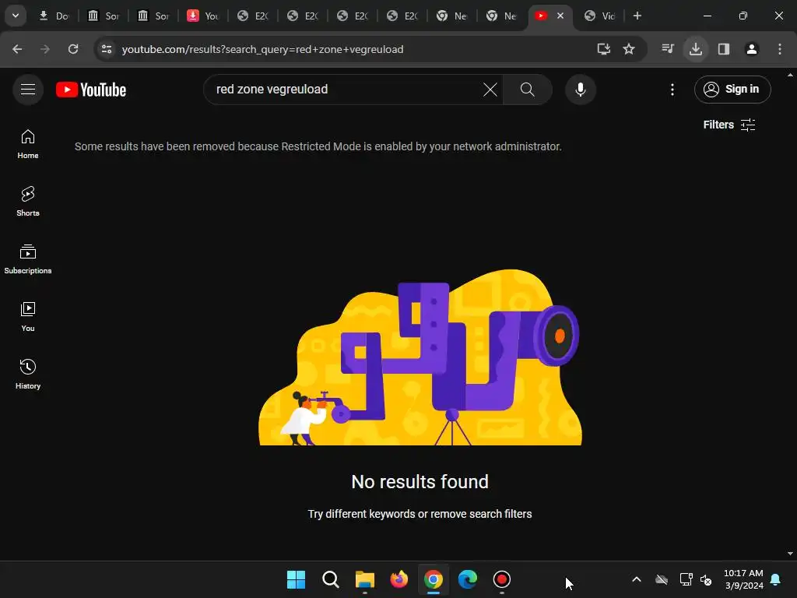Close the active YouTube tab
The height and width of the screenshot is (598, 797).
click(560, 16)
